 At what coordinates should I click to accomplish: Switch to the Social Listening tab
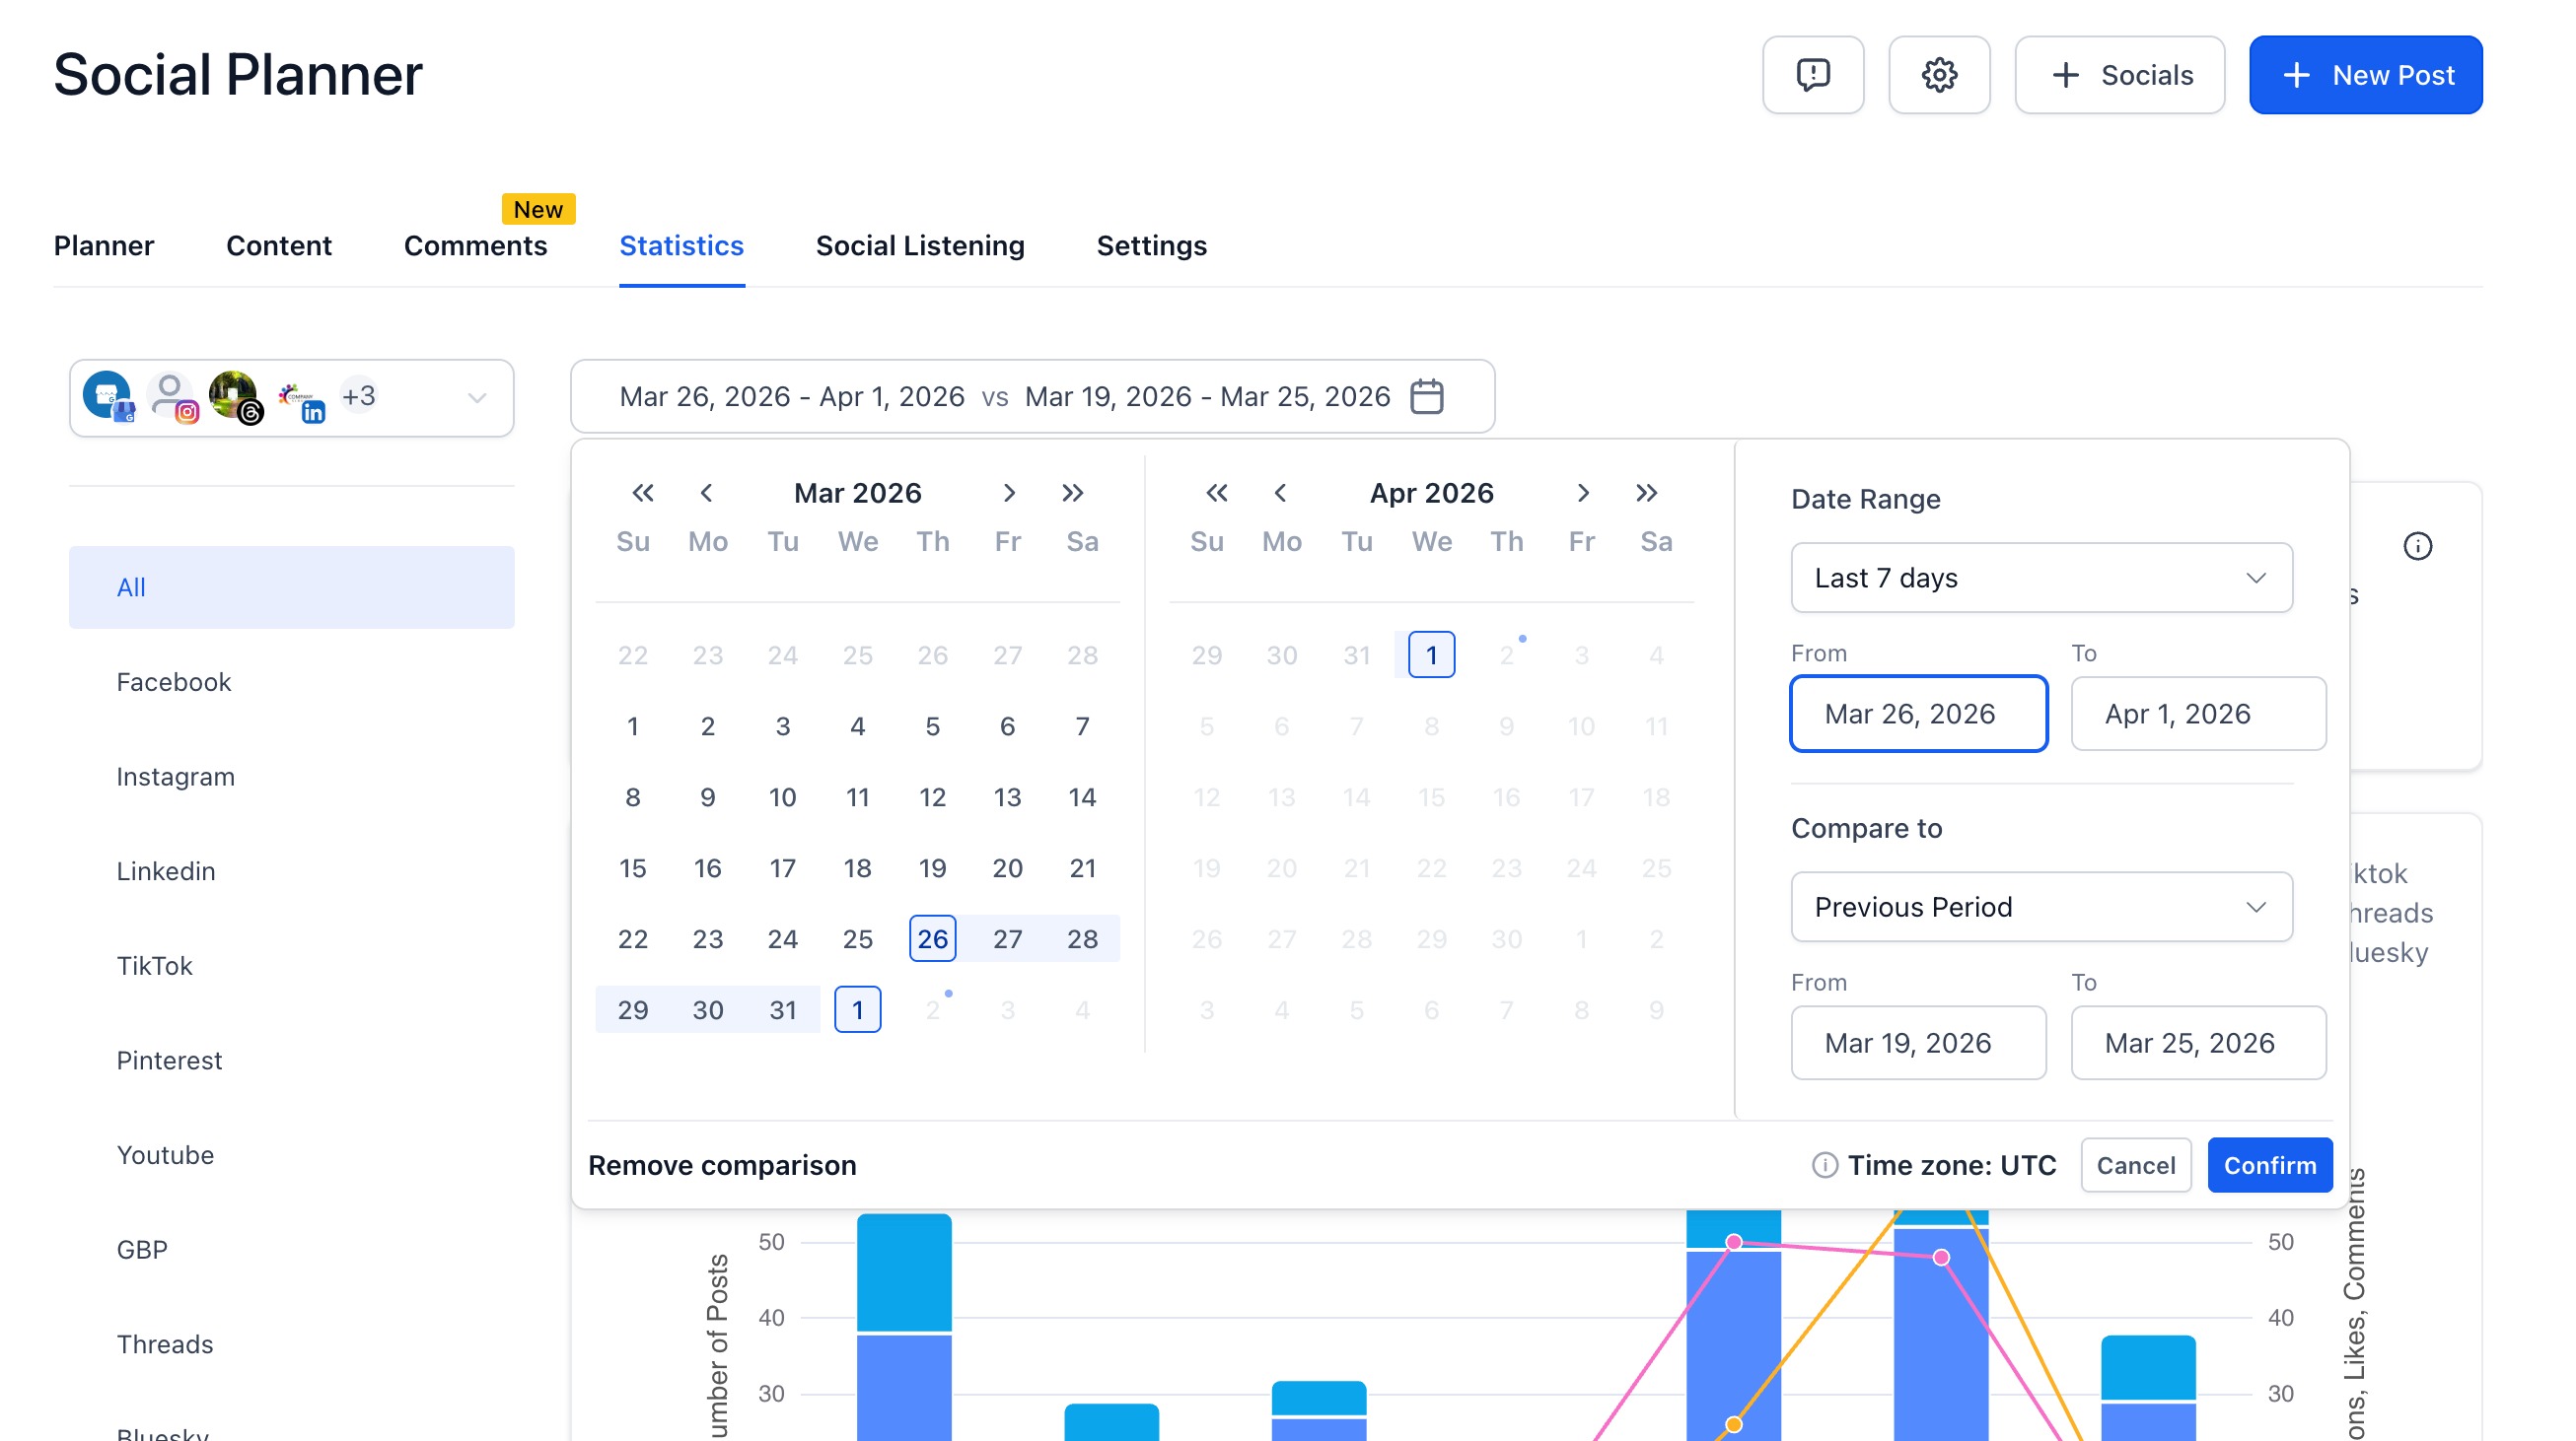coord(919,245)
